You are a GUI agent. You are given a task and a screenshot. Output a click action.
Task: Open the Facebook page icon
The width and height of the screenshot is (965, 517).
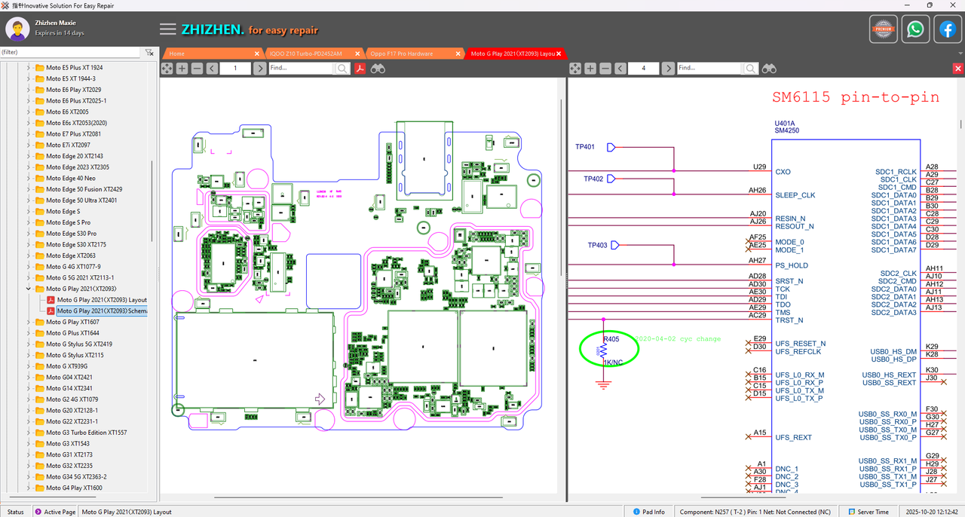947,29
